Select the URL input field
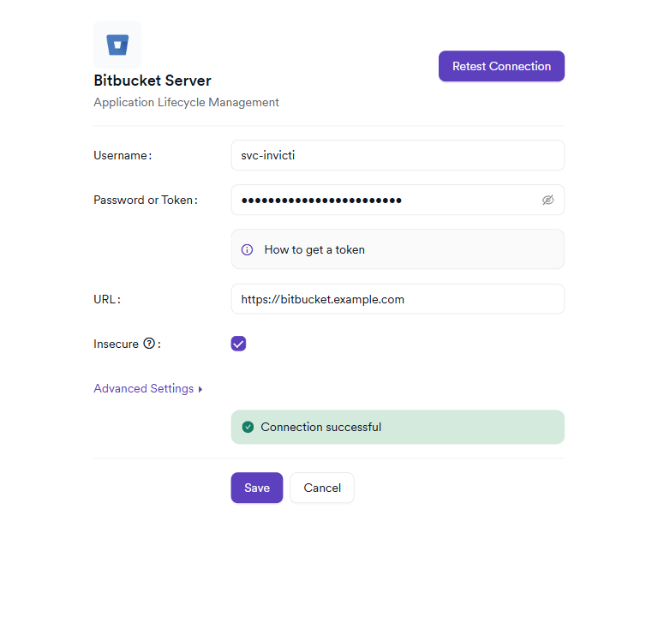 coord(398,299)
